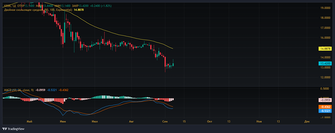Click the Июл date on time axis
The width and height of the screenshot is (335, 133).
point(94,122)
